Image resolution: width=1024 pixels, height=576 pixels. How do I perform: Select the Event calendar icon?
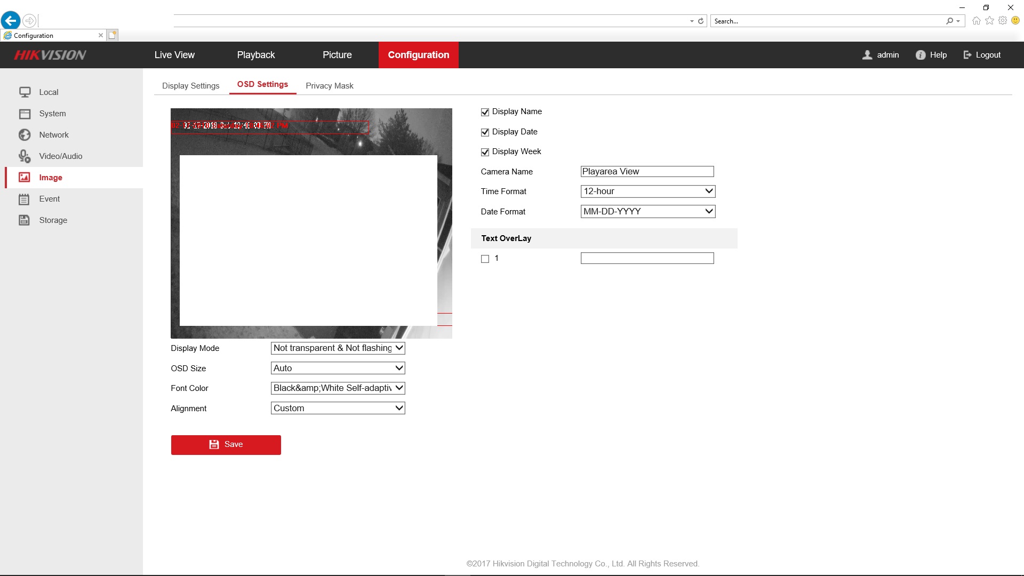click(25, 199)
